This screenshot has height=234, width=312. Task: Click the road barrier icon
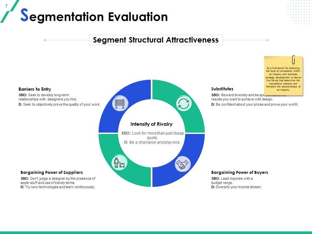click(120, 103)
